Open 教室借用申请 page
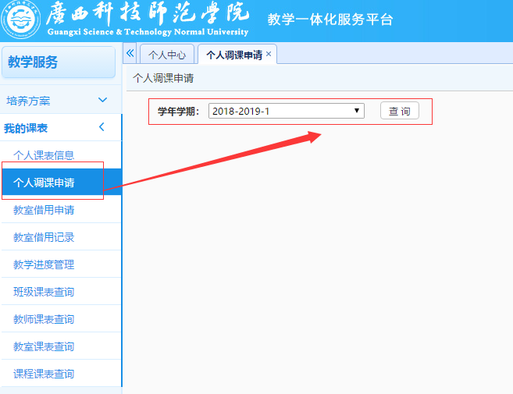 pyautogui.click(x=44, y=210)
